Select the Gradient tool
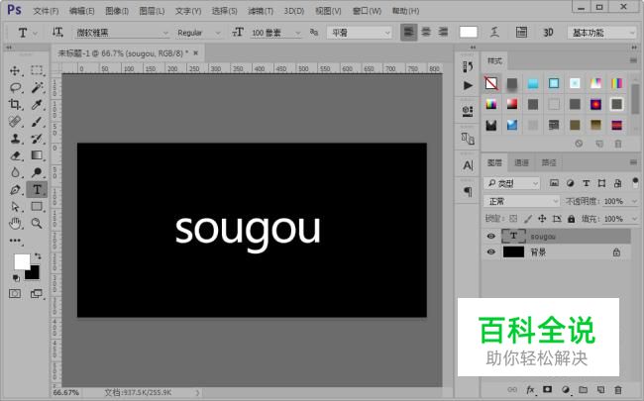 click(37, 155)
